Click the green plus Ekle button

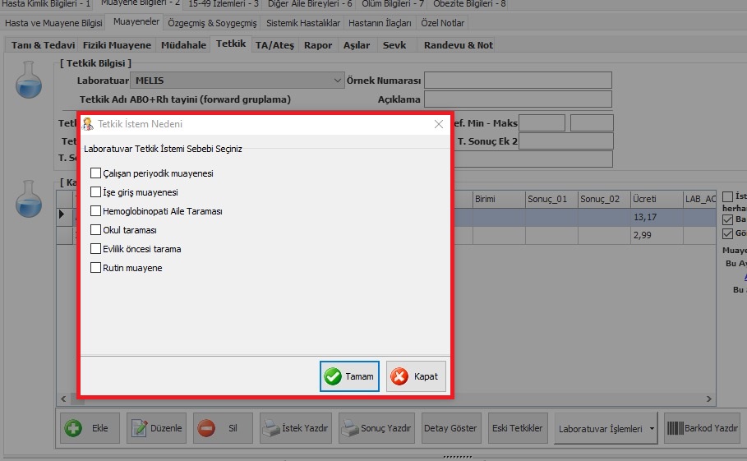pyautogui.click(x=90, y=428)
